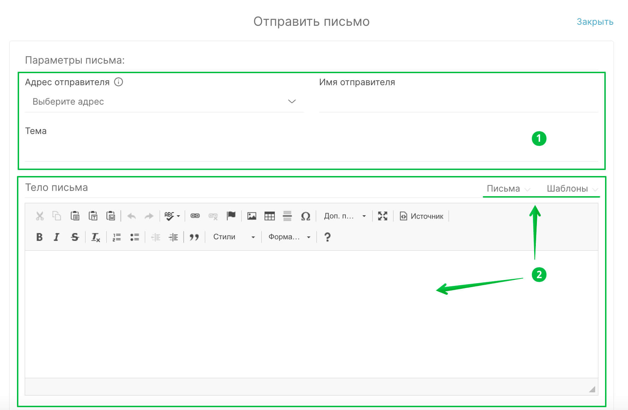628x410 pixels.
Task: Insert a horizontal line
Action: (x=288, y=216)
